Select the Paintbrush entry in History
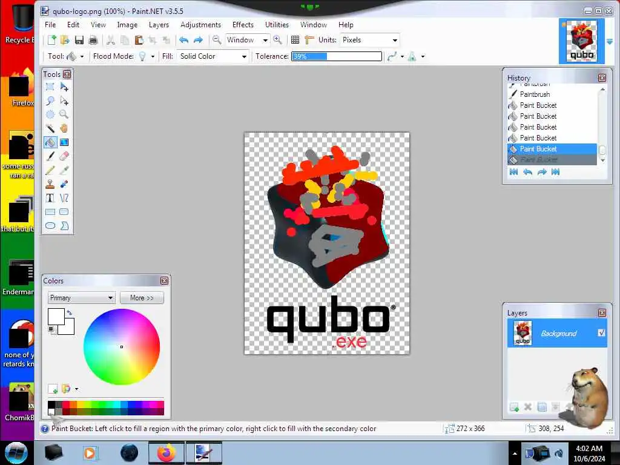Viewport: 620px width, 465px height. 552,94
